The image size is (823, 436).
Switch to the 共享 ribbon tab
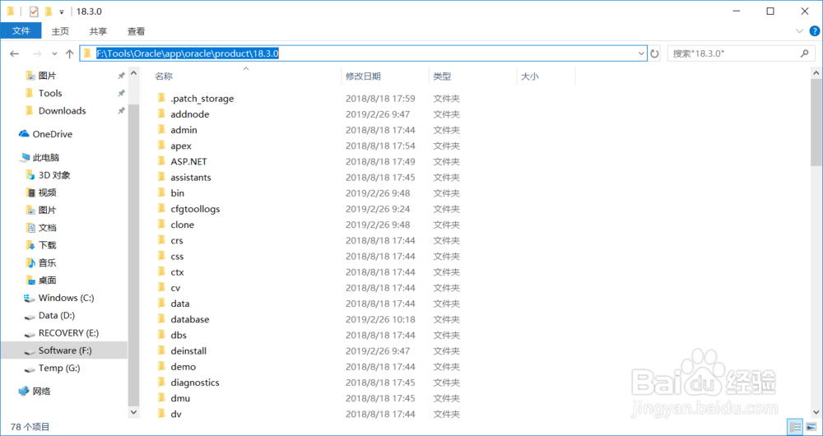point(98,31)
